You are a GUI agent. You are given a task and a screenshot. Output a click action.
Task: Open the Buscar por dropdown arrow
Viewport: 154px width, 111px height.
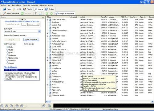click(x=39, y=31)
